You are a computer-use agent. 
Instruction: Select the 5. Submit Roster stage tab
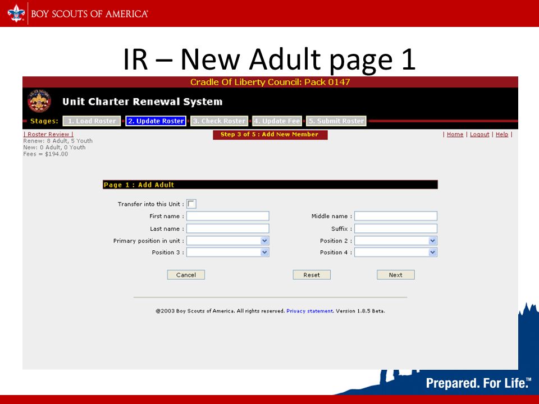[x=336, y=121]
